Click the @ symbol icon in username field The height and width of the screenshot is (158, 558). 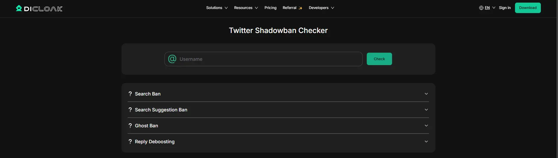(x=172, y=59)
